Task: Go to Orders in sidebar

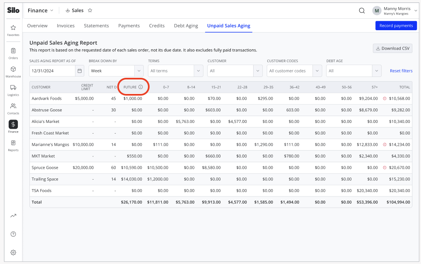Action: pyautogui.click(x=13, y=53)
